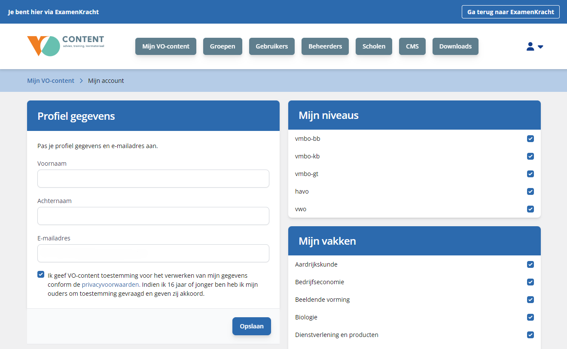Uncheck the privacy consent checkbox
567x349 pixels.
41,275
